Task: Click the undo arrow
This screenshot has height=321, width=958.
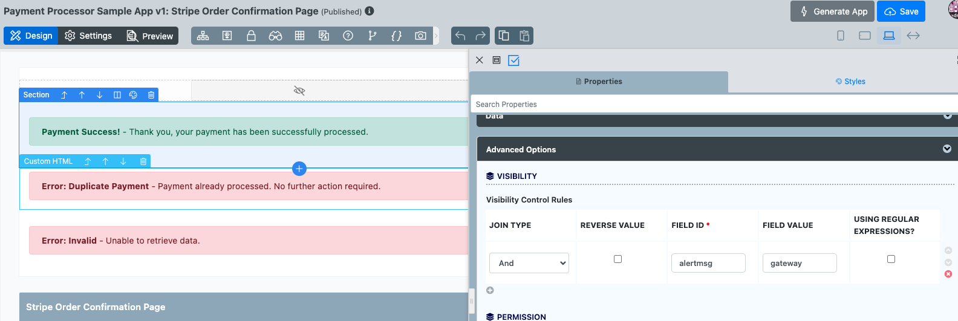Action: pyautogui.click(x=460, y=36)
